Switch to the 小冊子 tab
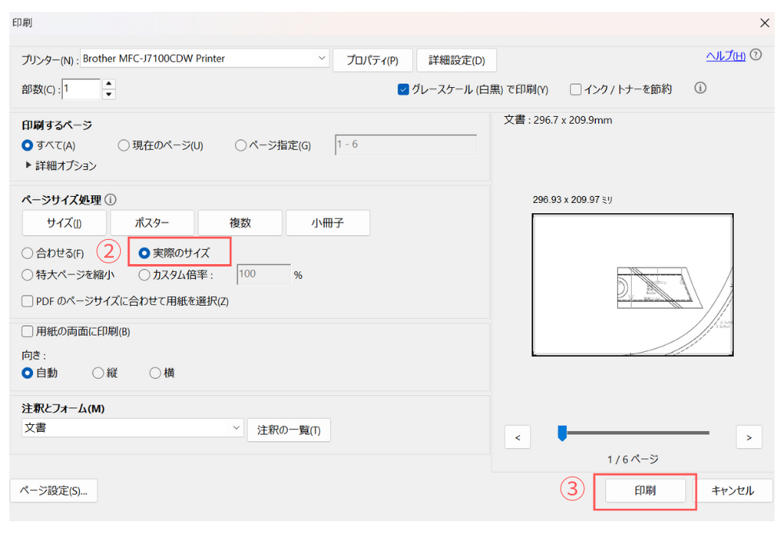The image size is (784, 533). coord(328,223)
